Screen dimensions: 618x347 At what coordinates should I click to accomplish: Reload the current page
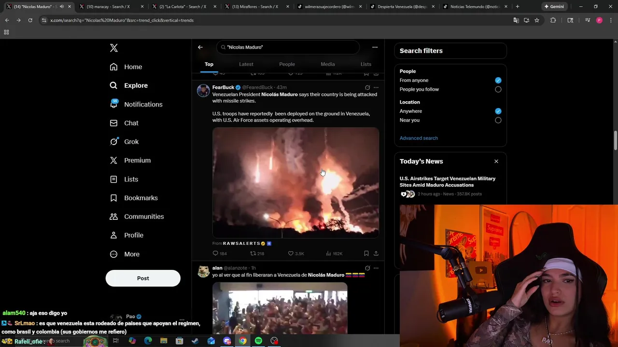tap(30, 20)
